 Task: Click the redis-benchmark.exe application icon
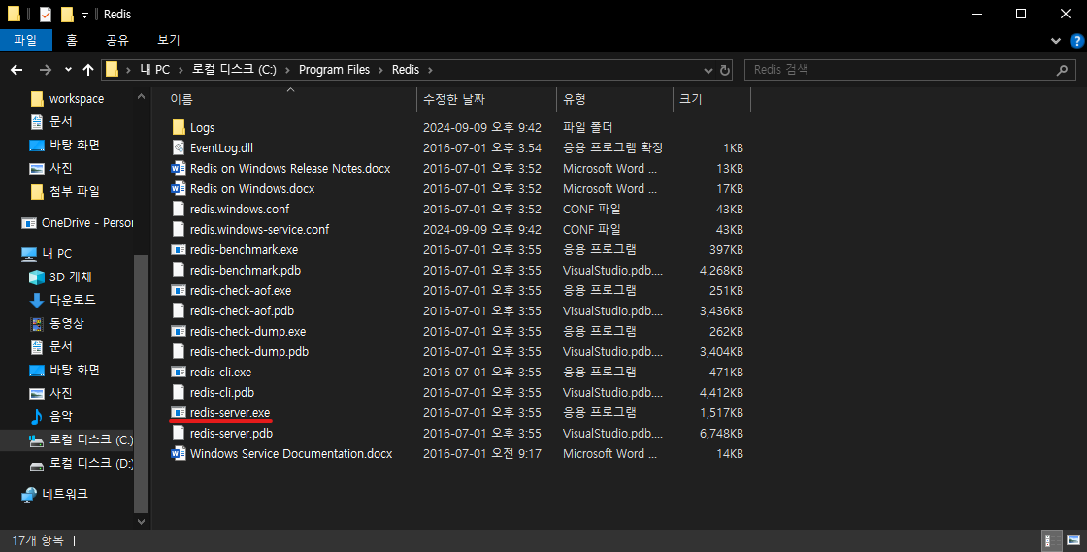click(x=179, y=250)
